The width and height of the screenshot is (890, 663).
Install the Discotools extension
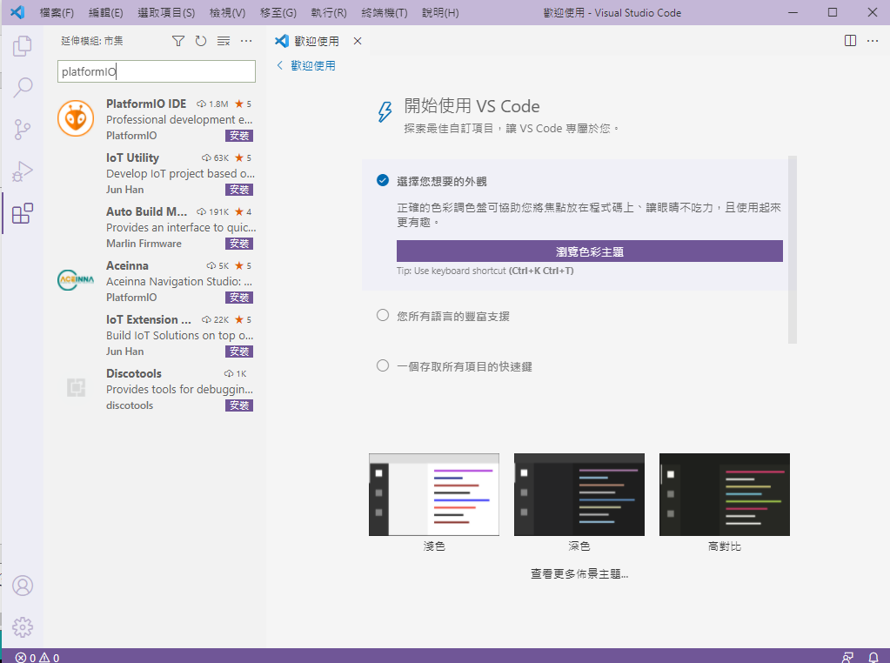[239, 405]
